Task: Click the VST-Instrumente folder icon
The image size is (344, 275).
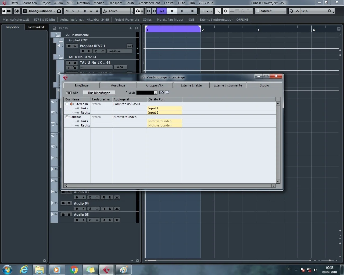Action: [x=58, y=35]
